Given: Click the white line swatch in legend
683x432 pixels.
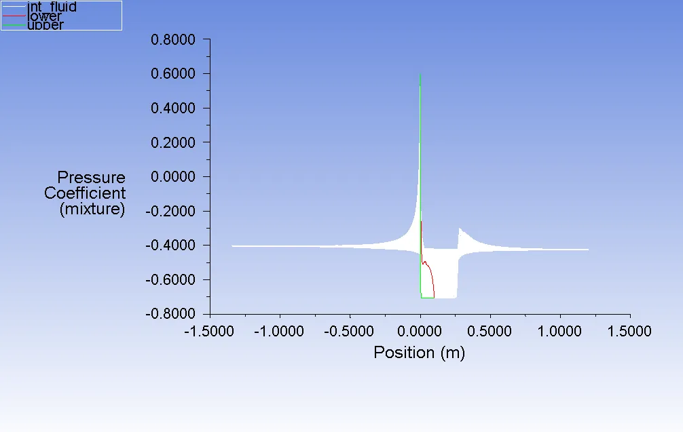Looking at the screenshot, I should pyautogui.click(x=14, y=7).
